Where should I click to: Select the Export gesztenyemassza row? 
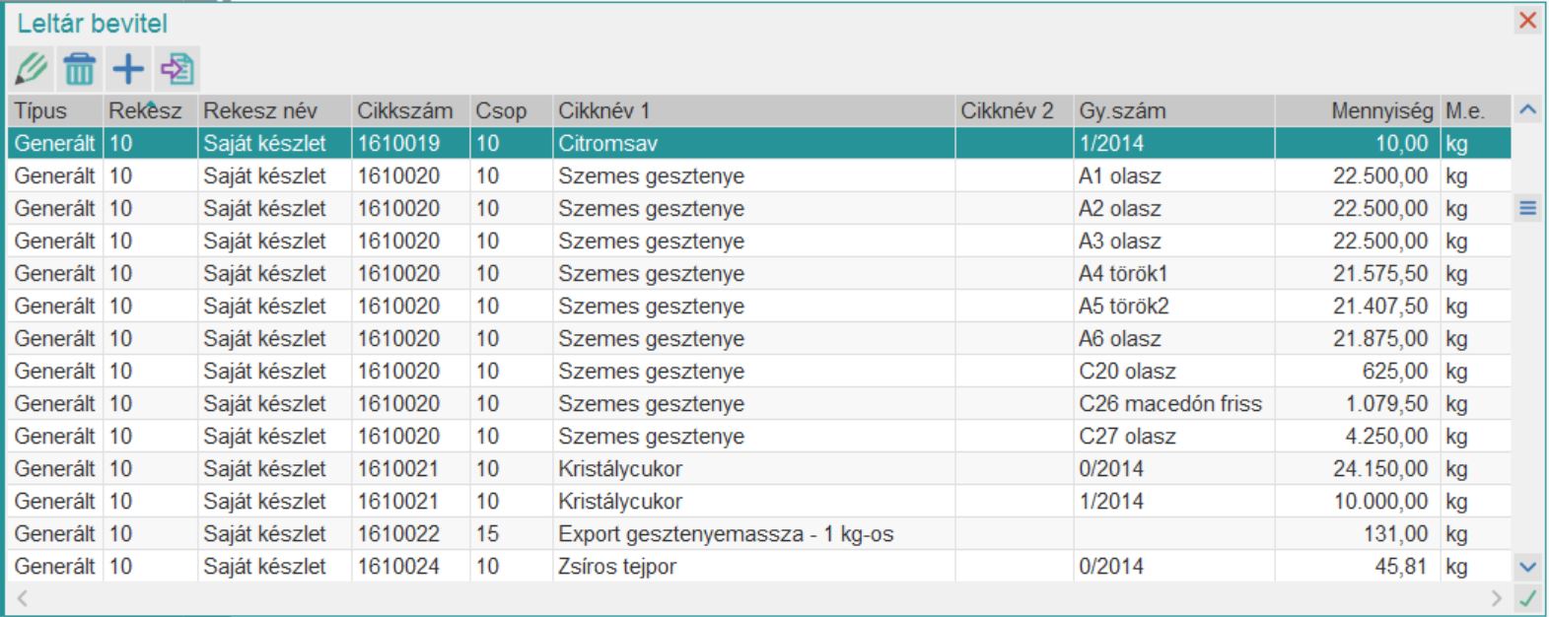[725, 534]
